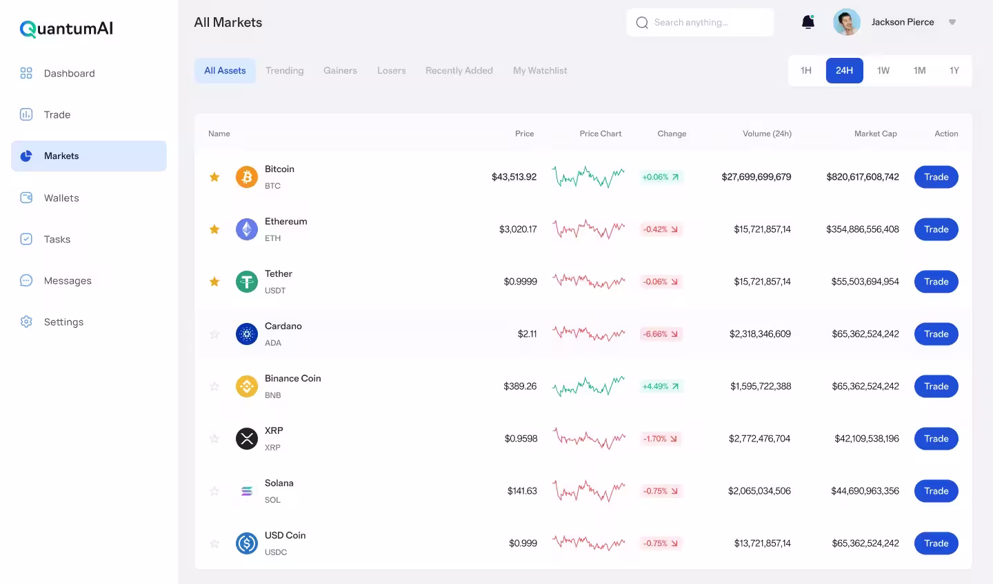This screenshot has width=993, height=584.
Task: Click the Cardano coin logo
Action: click(247, 334)
